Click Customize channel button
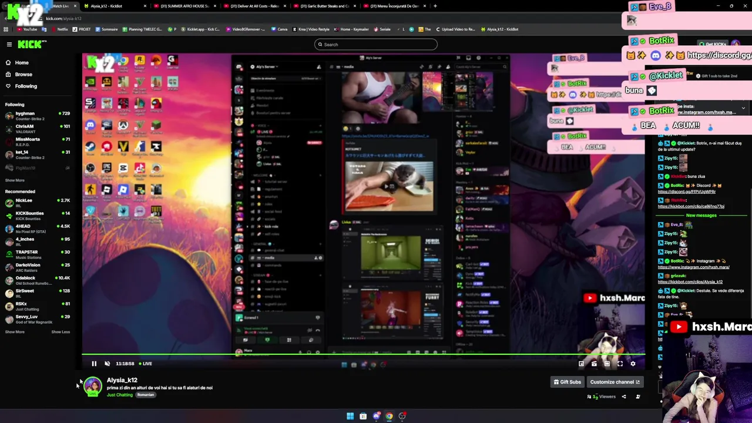The width and height of the screenshot is (752, 423). pyautogui.click(x=615, y=382)
